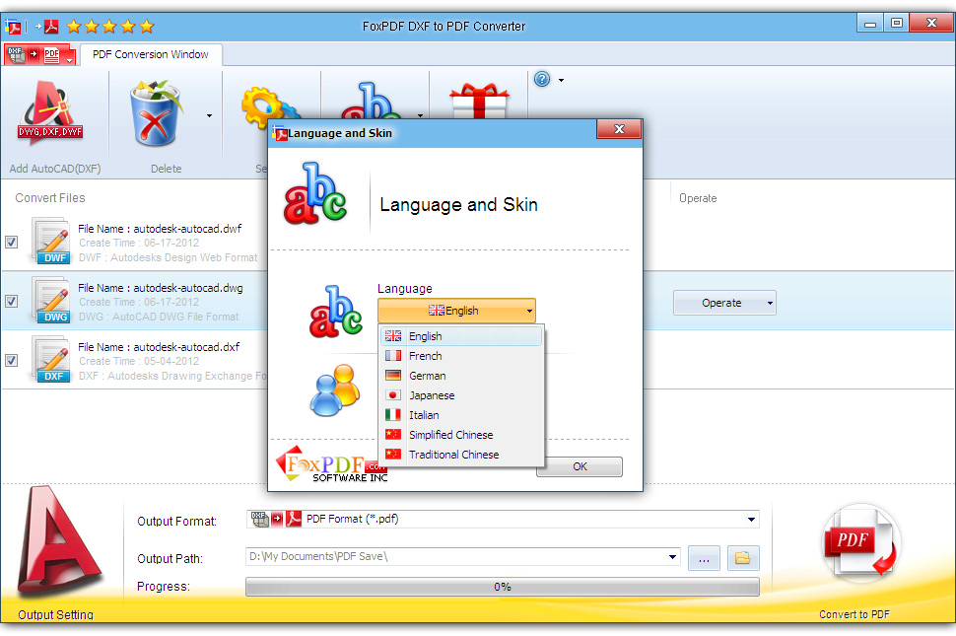Click the Convert Files column header

click(50, 198)
